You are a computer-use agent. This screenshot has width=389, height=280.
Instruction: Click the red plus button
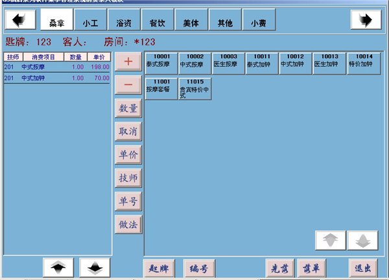(128, 62)
